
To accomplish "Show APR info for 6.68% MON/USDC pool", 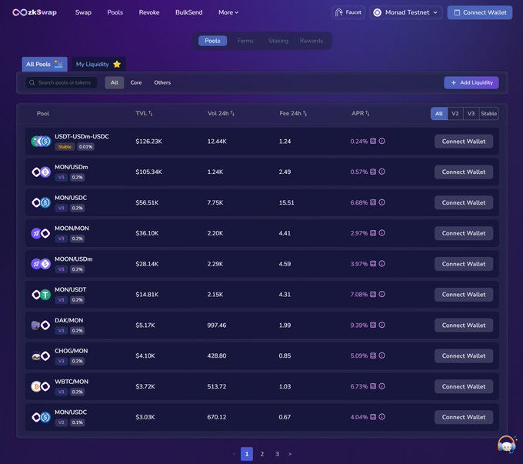I will [382, 202].
